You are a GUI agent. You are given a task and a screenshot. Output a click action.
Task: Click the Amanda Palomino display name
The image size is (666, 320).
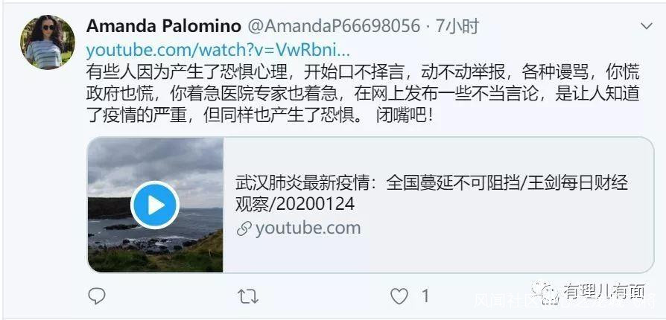(164, 26)
